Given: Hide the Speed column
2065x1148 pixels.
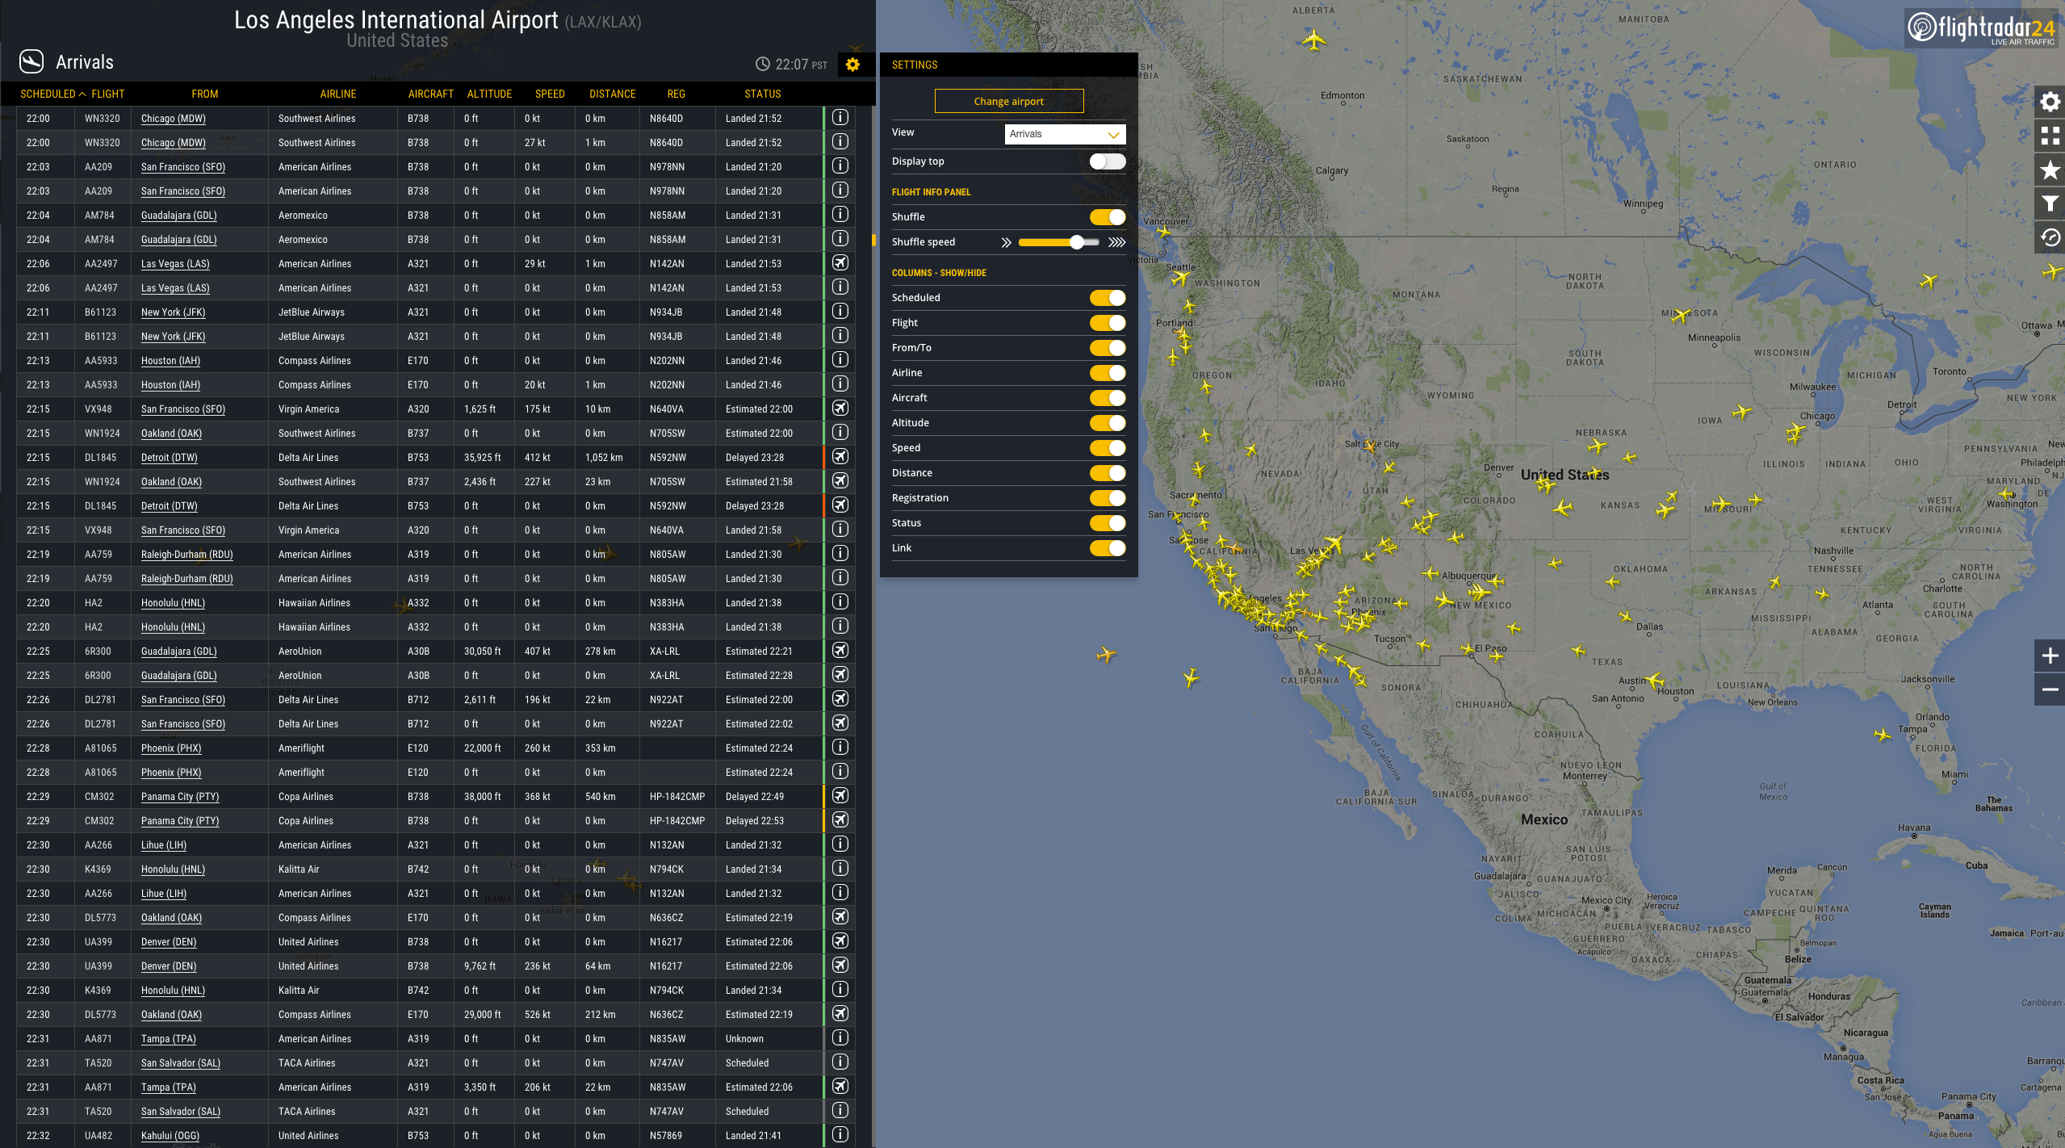Looking at the screenshot, I should click(1107, 448).
